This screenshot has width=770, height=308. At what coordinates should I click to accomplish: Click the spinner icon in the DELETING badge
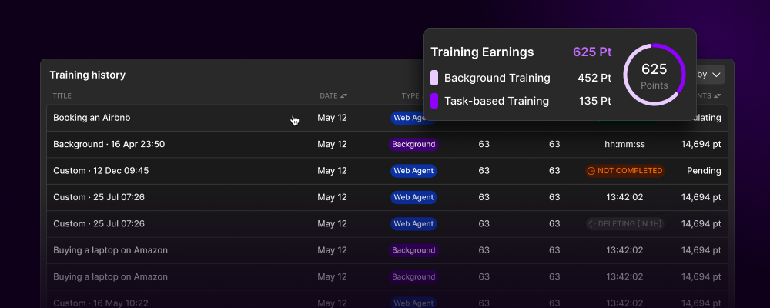591,224
